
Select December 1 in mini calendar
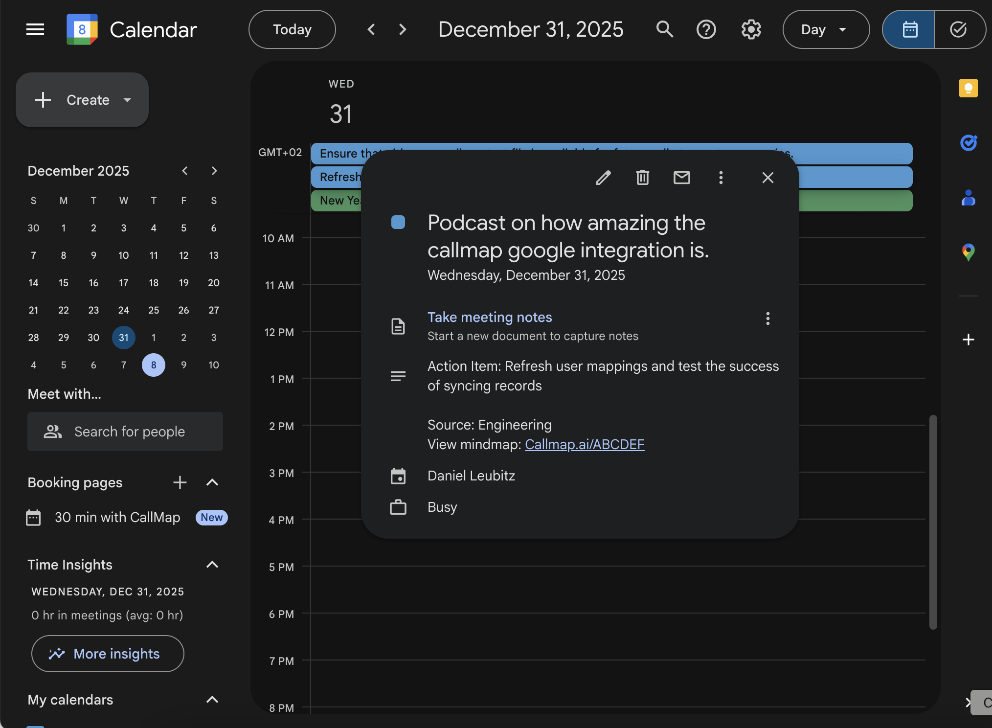click(64, 228)
